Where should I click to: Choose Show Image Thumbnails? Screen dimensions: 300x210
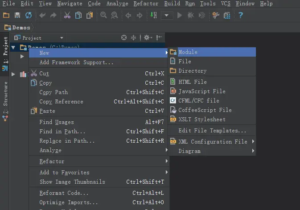99,181
